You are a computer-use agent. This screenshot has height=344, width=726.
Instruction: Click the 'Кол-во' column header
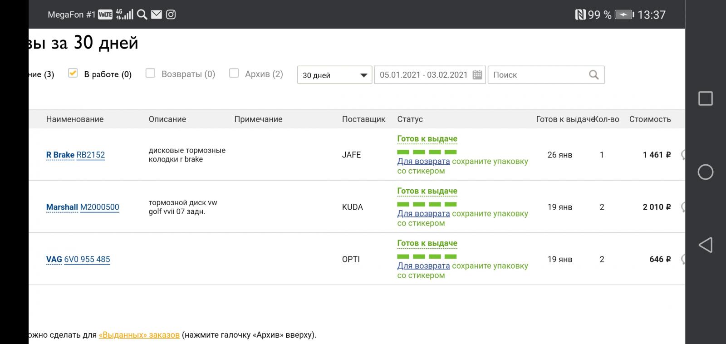click(x=607, y=119)
